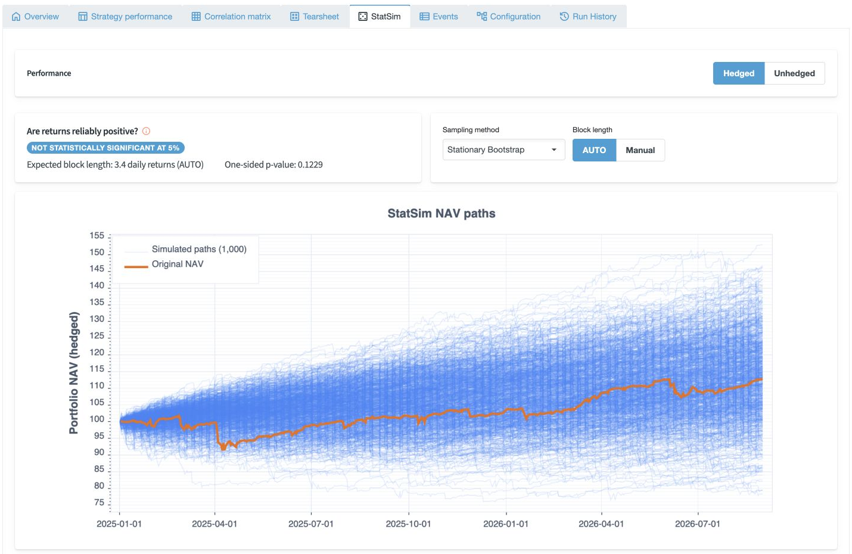Screen dimensions: 852x554
Task: Click the Configuration tree icon
Action: (481, 16)
